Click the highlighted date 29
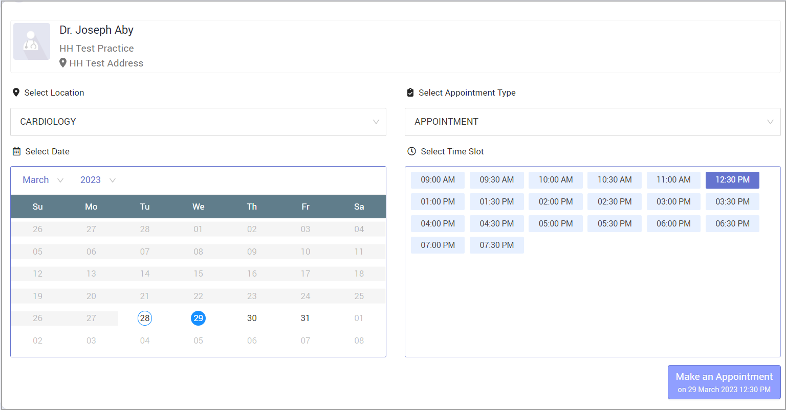786x410 pixels. [199, 318]
